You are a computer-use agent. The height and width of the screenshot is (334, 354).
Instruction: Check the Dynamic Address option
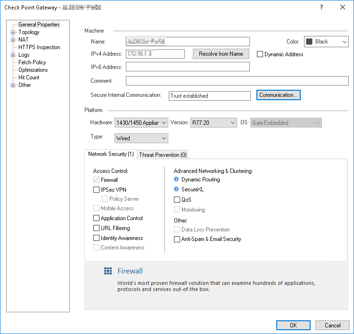click(x=260, y=54)
